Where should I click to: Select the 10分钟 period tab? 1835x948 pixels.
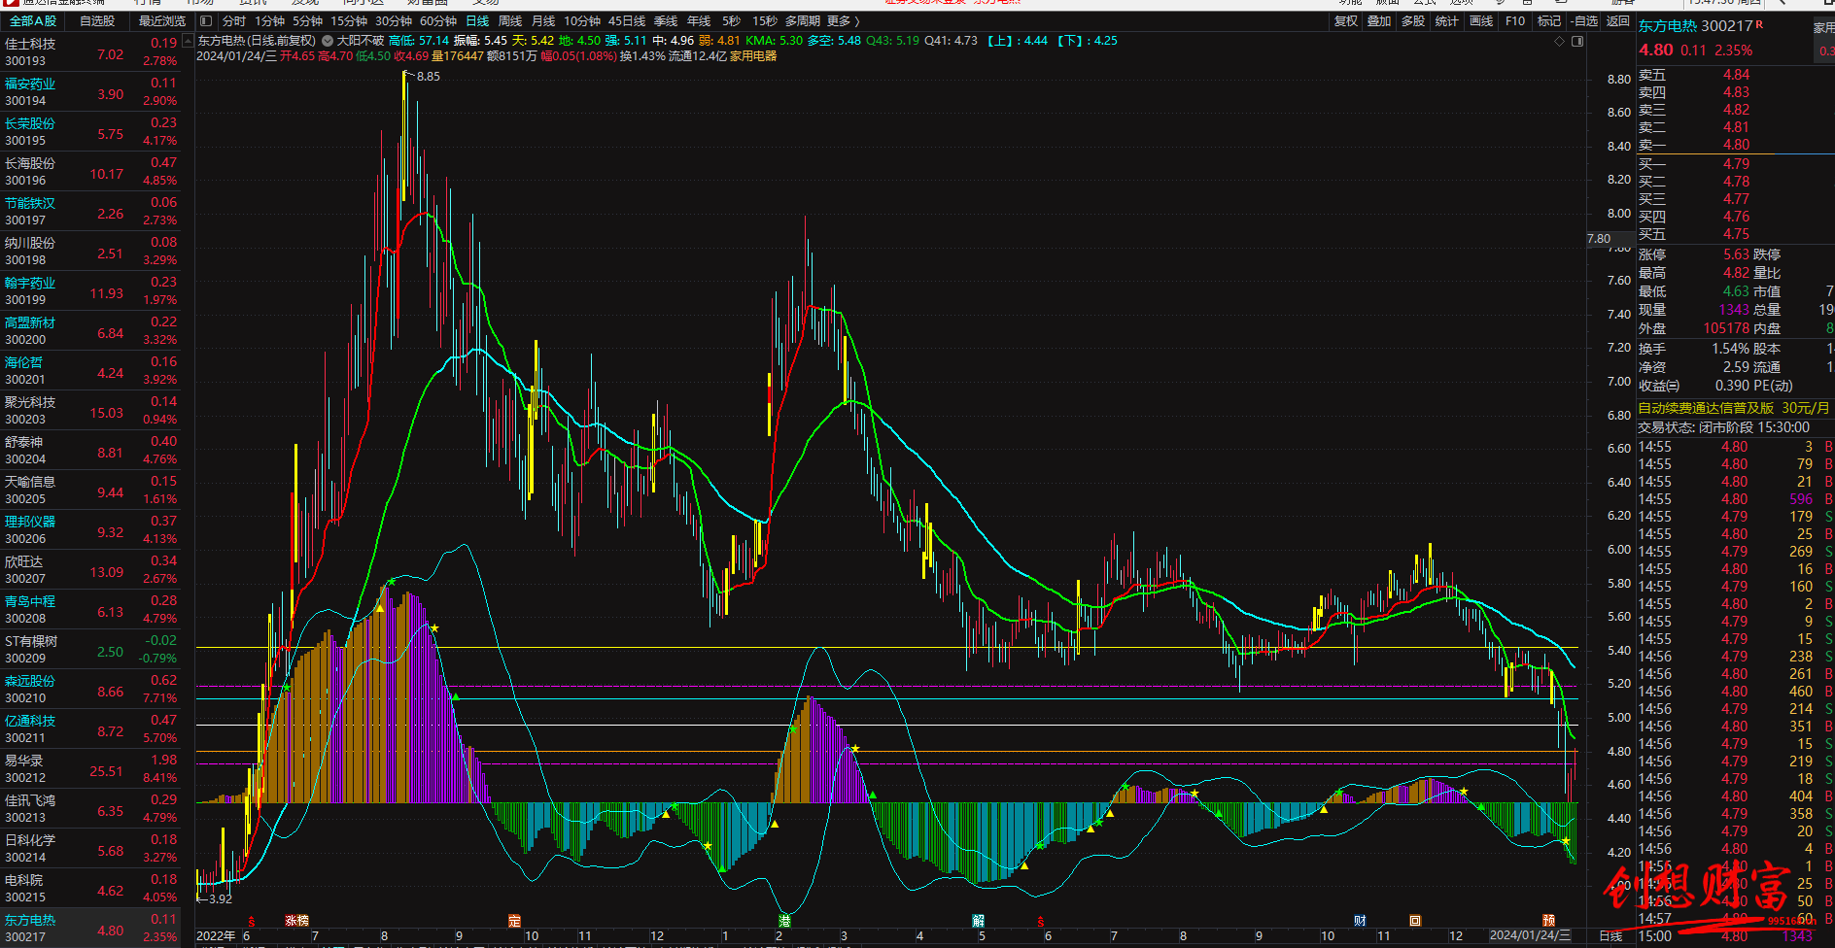582,20
